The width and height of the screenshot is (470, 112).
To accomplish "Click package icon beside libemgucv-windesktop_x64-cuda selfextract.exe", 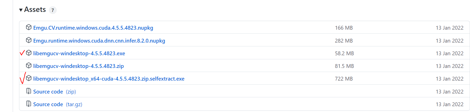I will [29, 78].
